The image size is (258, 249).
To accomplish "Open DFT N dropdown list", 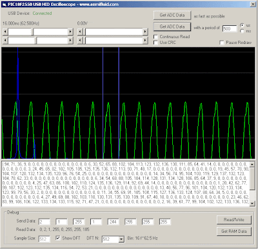I will [x=121, y=239].
